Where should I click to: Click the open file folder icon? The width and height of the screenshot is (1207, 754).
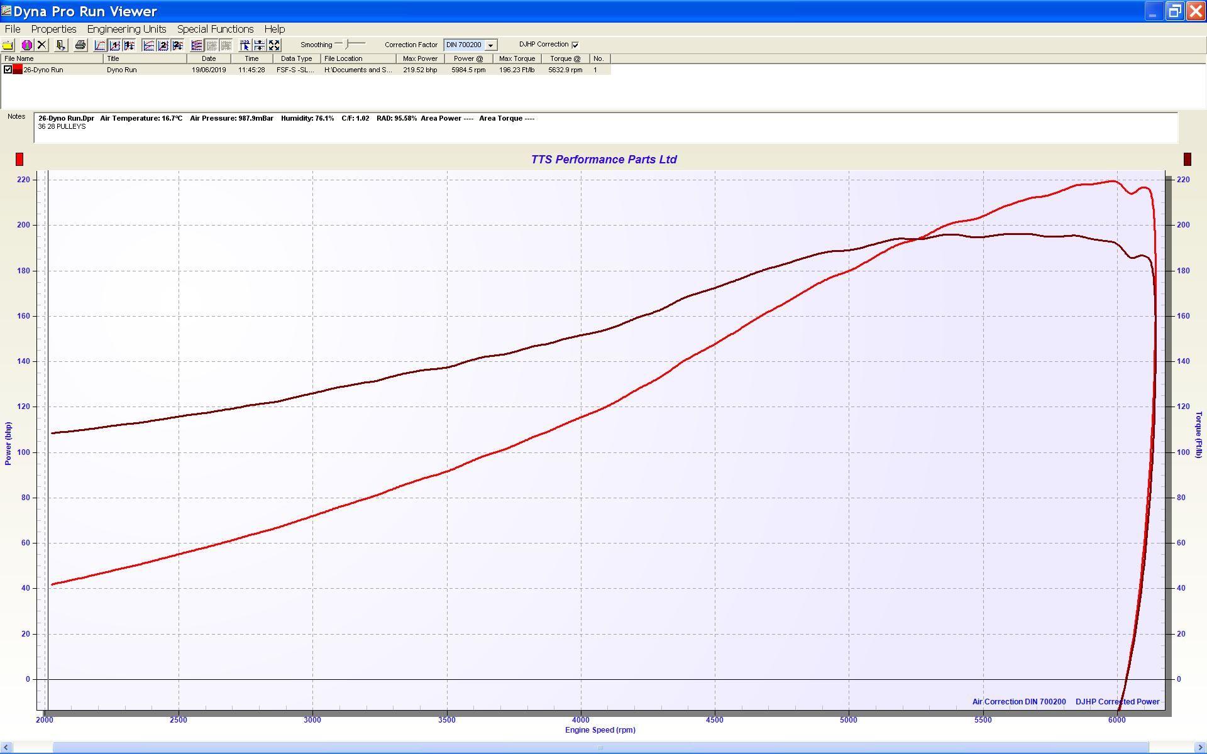(8, 45)
